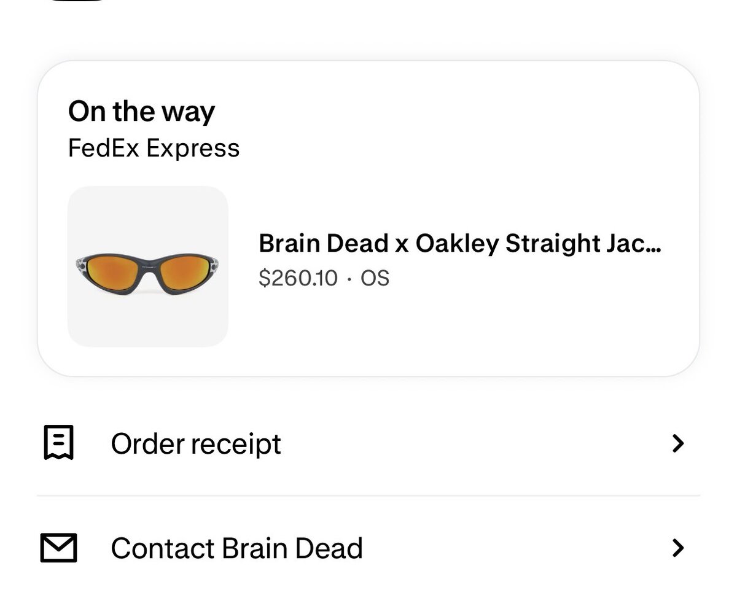Tap the envelope icon for Contact Brain Dead
This screenshot has height=598, width=737.
pyautogui.click(x=59, y=548)
